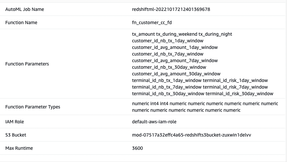287x162 pixels.
Task: Click the Max Runtime label
Action: pyautogui.click(x=19, y=148)
